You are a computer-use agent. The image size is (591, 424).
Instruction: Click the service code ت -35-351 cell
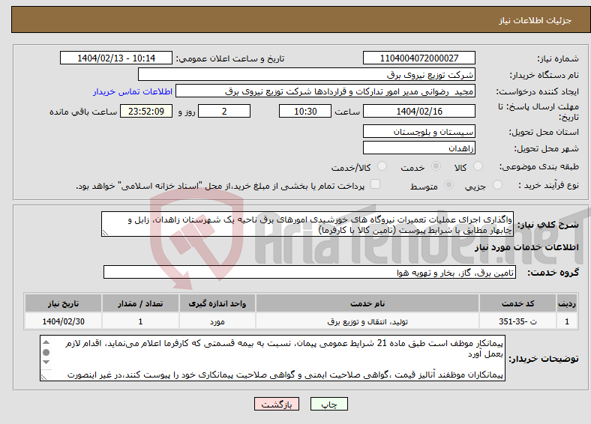pyautogui.click(x=518, y=321)
